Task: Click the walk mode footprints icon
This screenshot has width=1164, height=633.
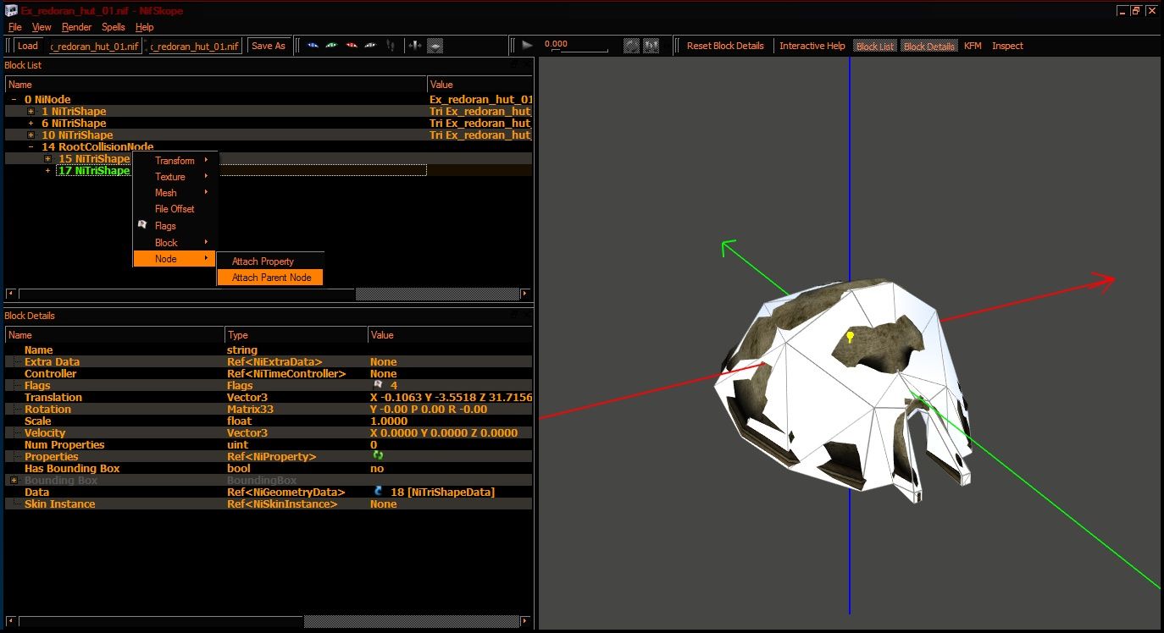Action: [x=391, y=46]
